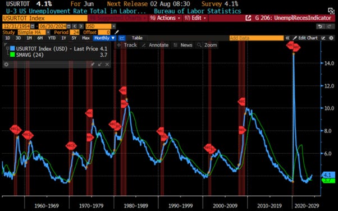Activate the Annotate tool
Screen dimensions: 338x211
[x=155, y=45]
